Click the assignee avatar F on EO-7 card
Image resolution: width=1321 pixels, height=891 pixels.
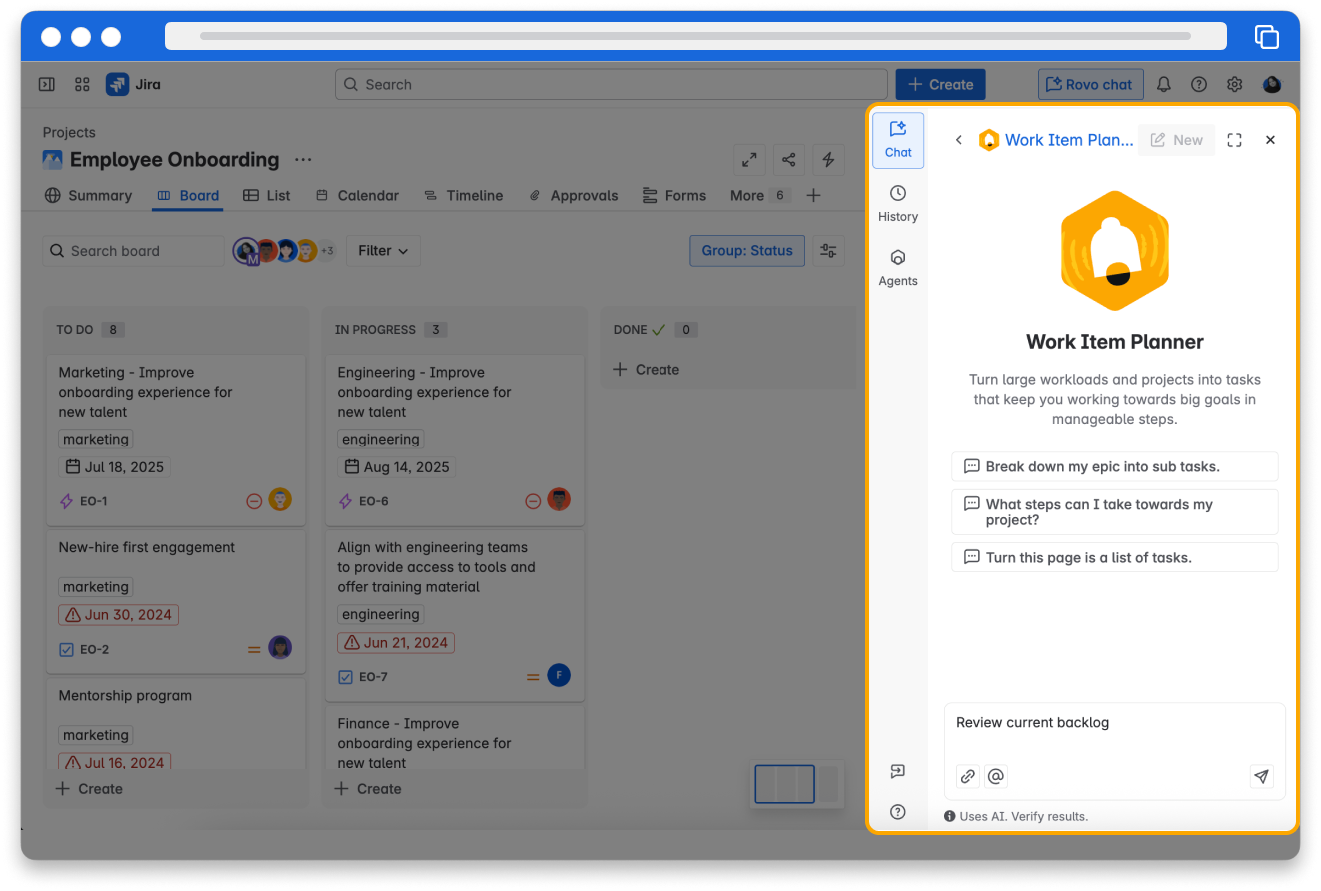[559, 676]
